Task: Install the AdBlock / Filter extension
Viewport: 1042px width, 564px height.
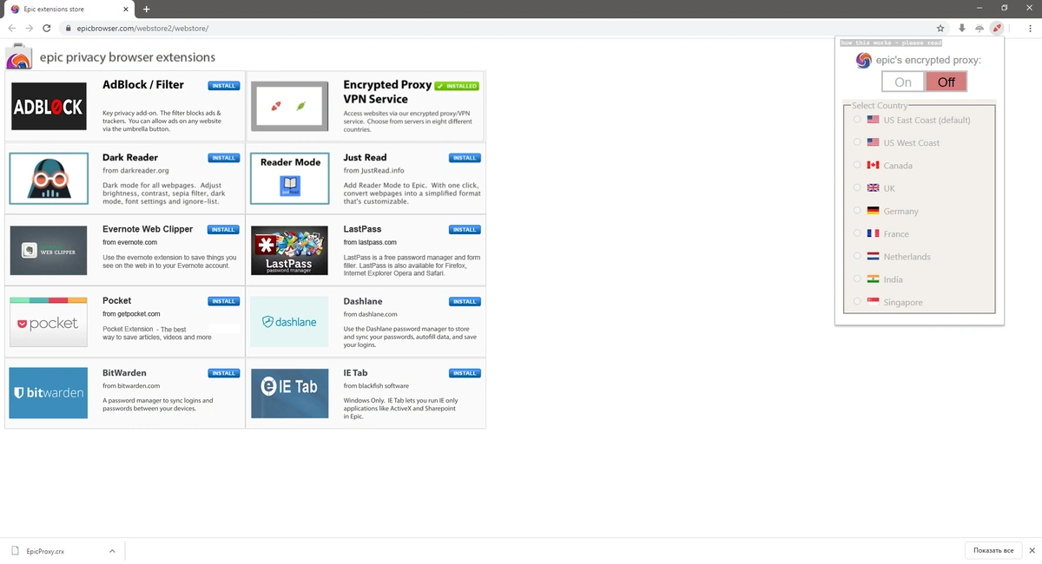Action: point(224,86)
